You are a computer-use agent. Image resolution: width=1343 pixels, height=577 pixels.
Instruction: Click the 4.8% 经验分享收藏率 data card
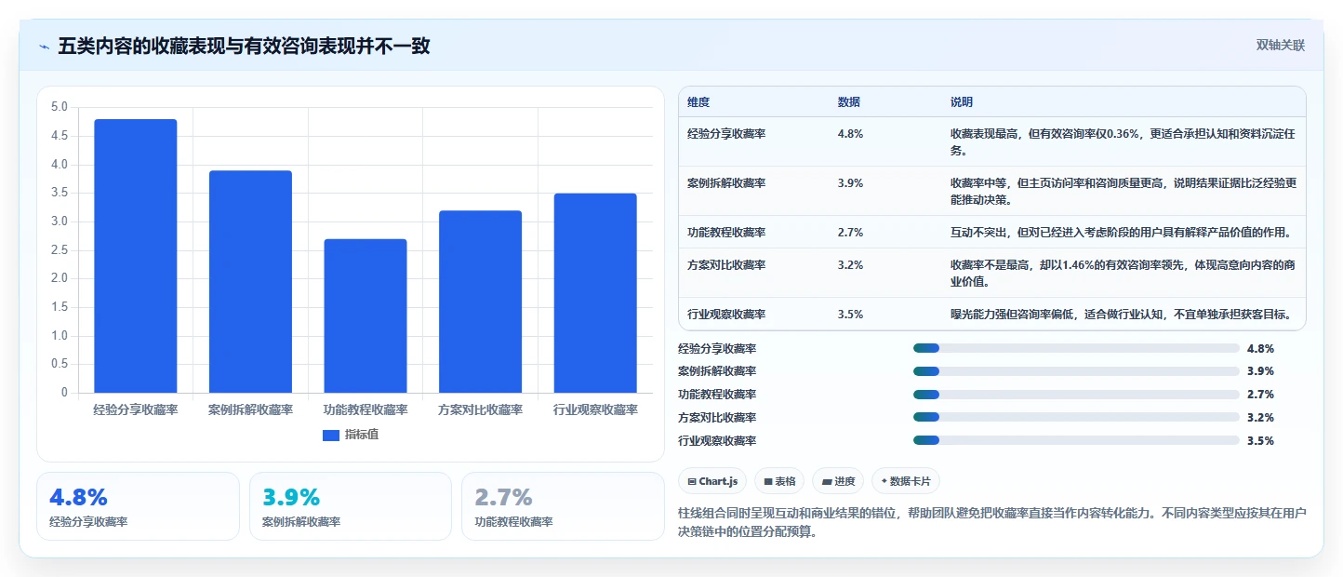[x=138, y=506]
